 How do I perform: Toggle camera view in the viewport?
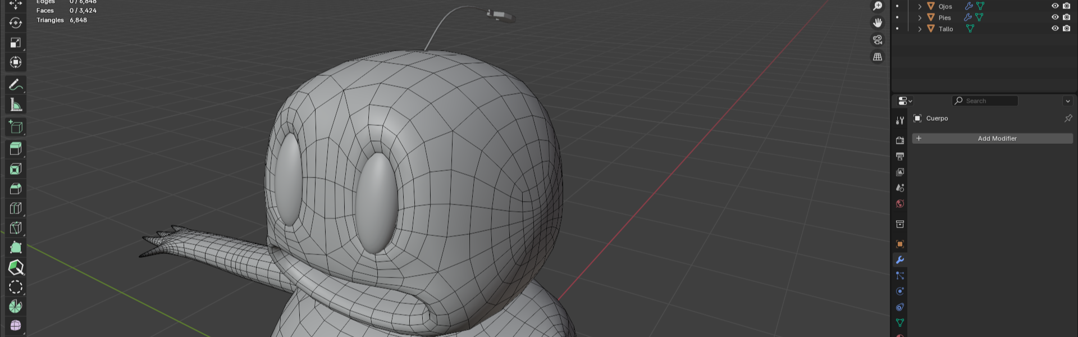[878, 40]
